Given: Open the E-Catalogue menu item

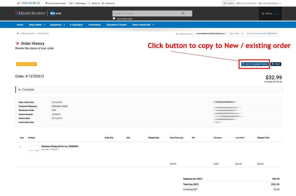Looking at the screenshot, I should point(76,25).
